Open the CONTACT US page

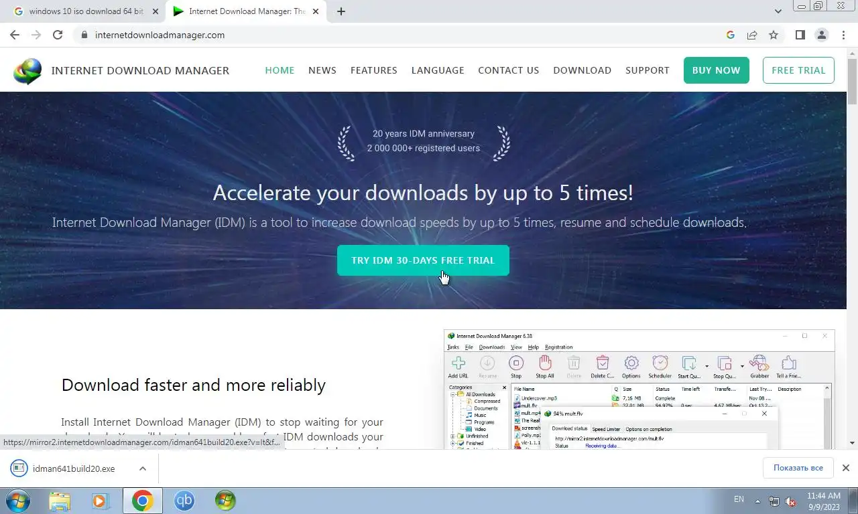[508, 70]
